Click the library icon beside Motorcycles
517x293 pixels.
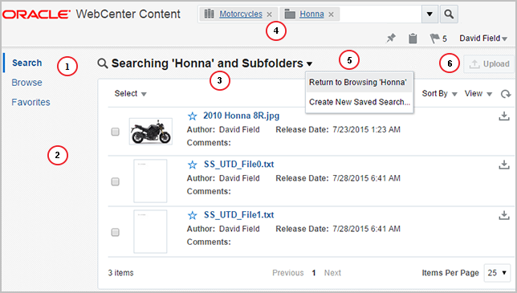(209, 14)
